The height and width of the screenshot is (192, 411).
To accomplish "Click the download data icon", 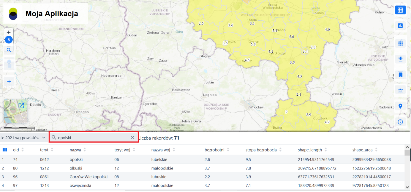I will click(x=400, y=59).
